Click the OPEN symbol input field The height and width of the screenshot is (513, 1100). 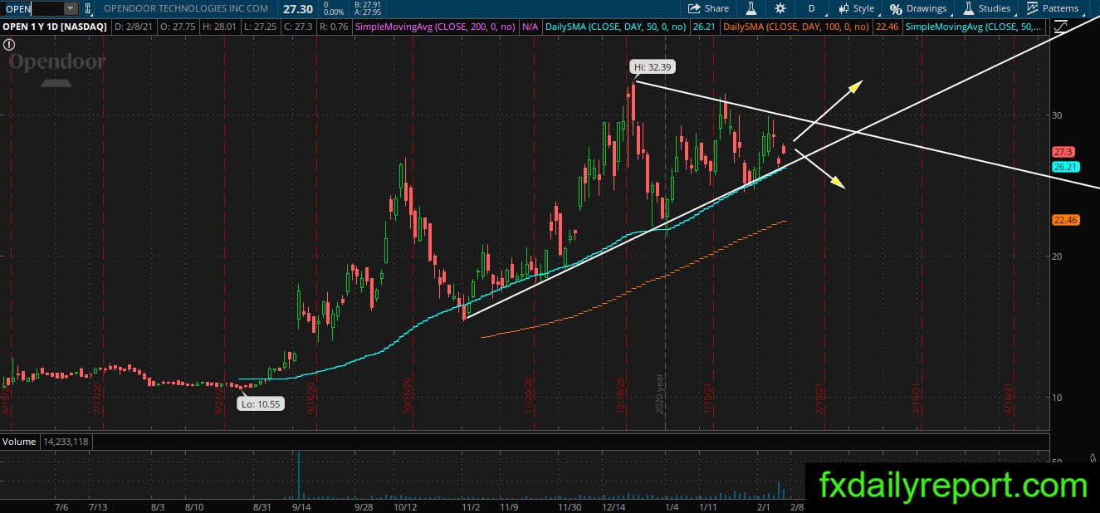32,8
